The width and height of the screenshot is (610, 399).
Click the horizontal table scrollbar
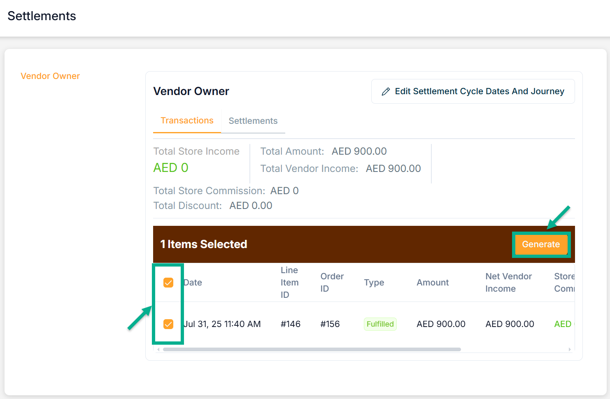[312, 350]
